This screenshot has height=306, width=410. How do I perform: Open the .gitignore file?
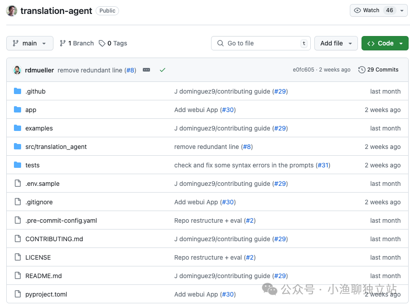pyautogui.click(x=39, y=202)
